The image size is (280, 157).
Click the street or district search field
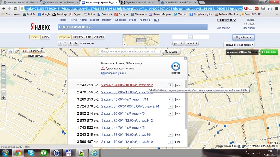[130, 52]
